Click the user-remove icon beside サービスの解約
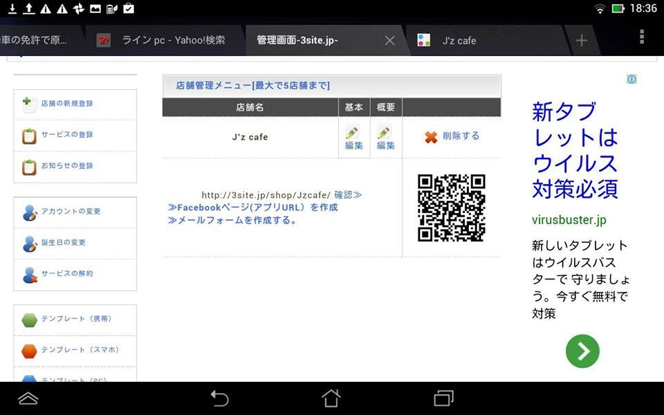 [x=30, y=275]
